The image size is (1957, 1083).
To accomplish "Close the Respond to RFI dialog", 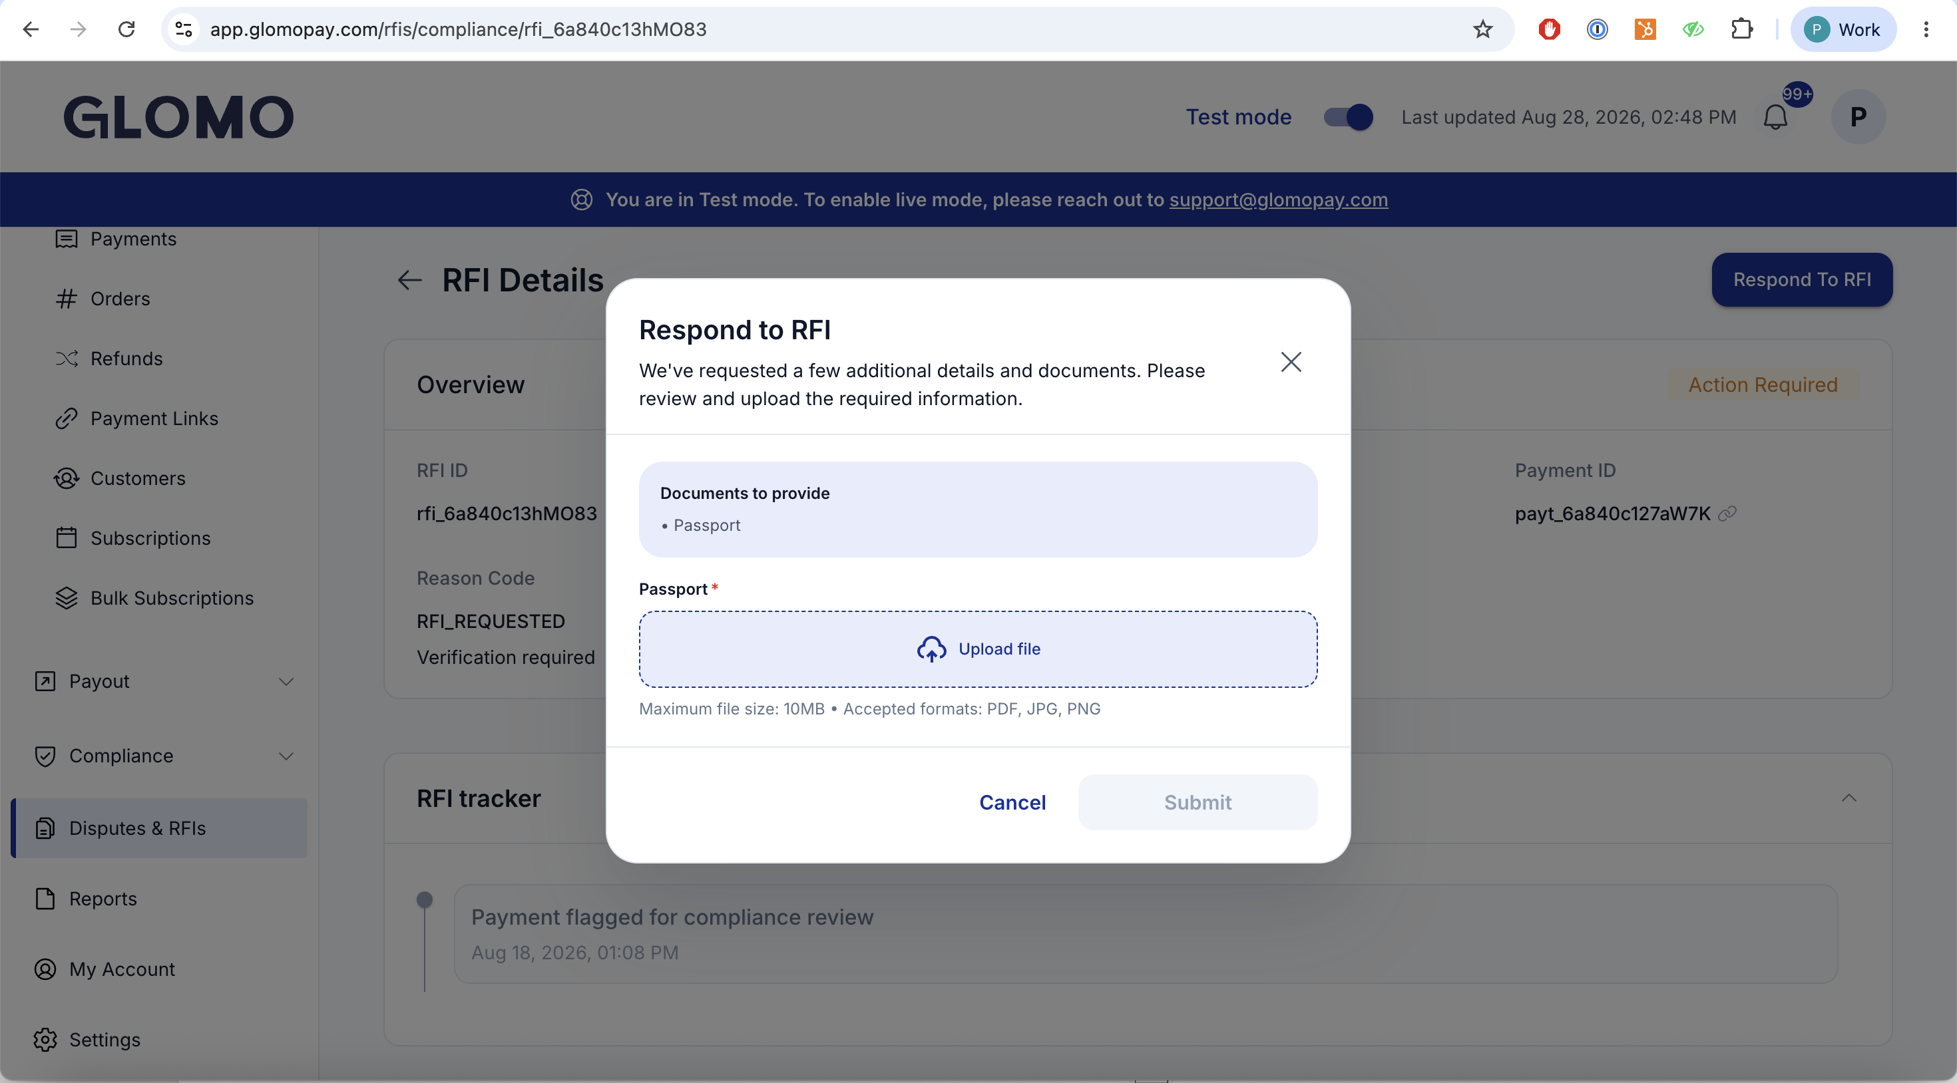I will point(1291,363).
